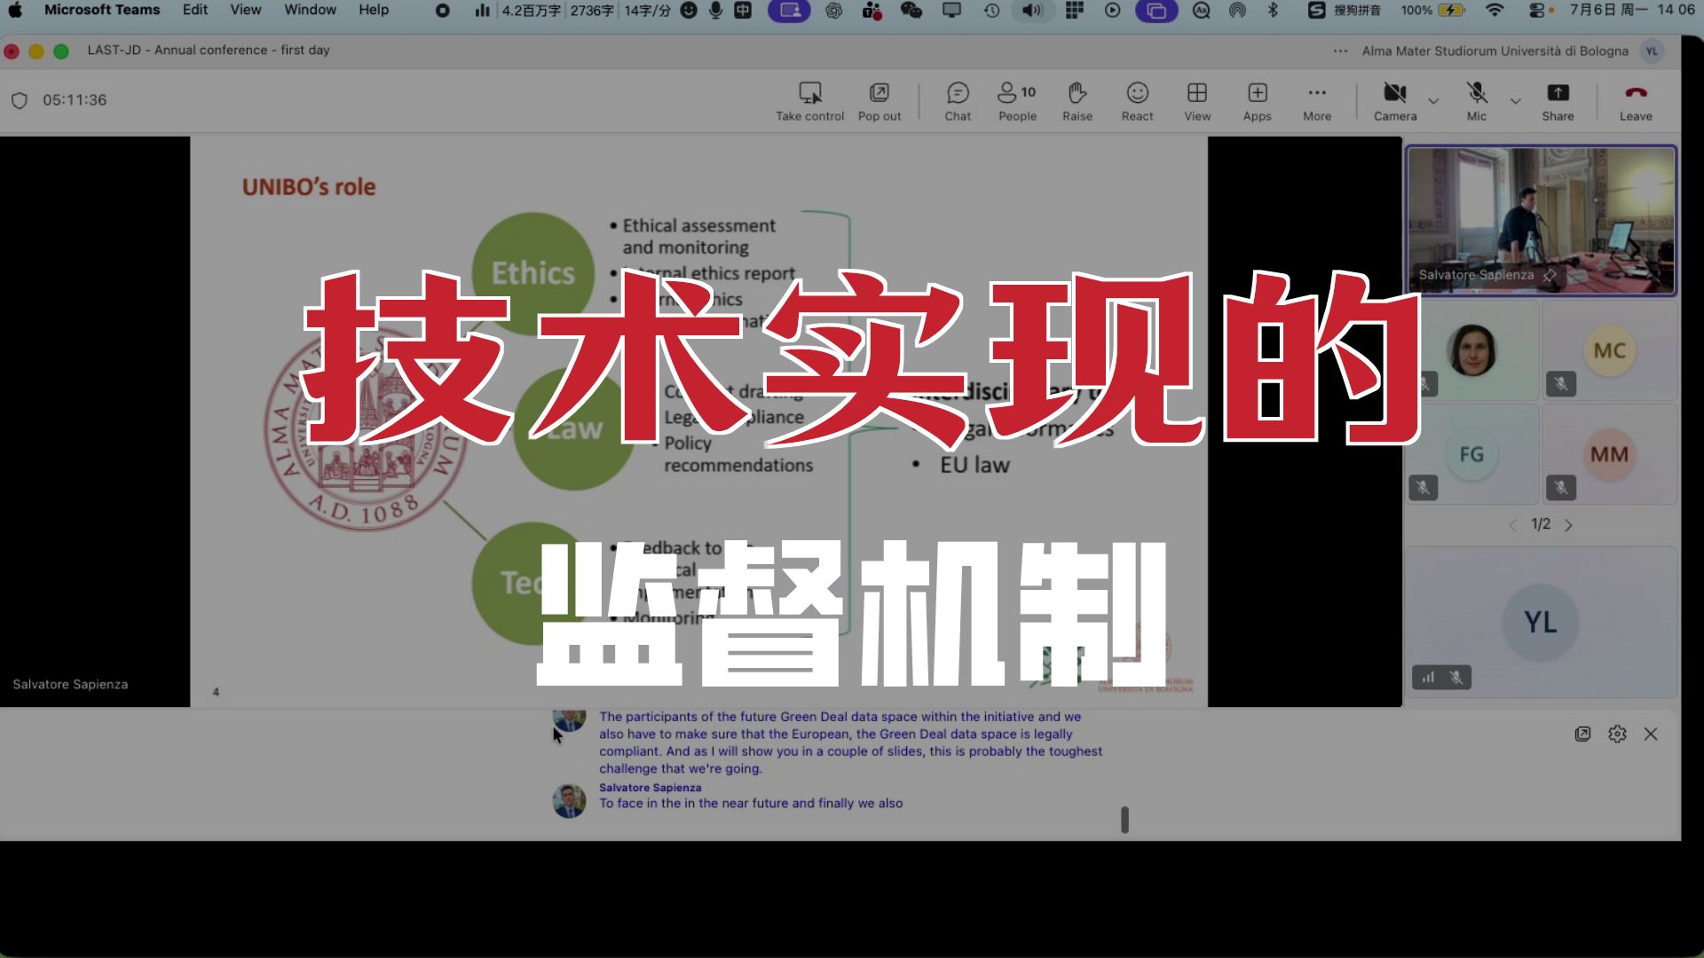The height and width of the screenshot is (958, 1704).
Task: Change the meeting View layout
Action: (x=1197, y=102)
